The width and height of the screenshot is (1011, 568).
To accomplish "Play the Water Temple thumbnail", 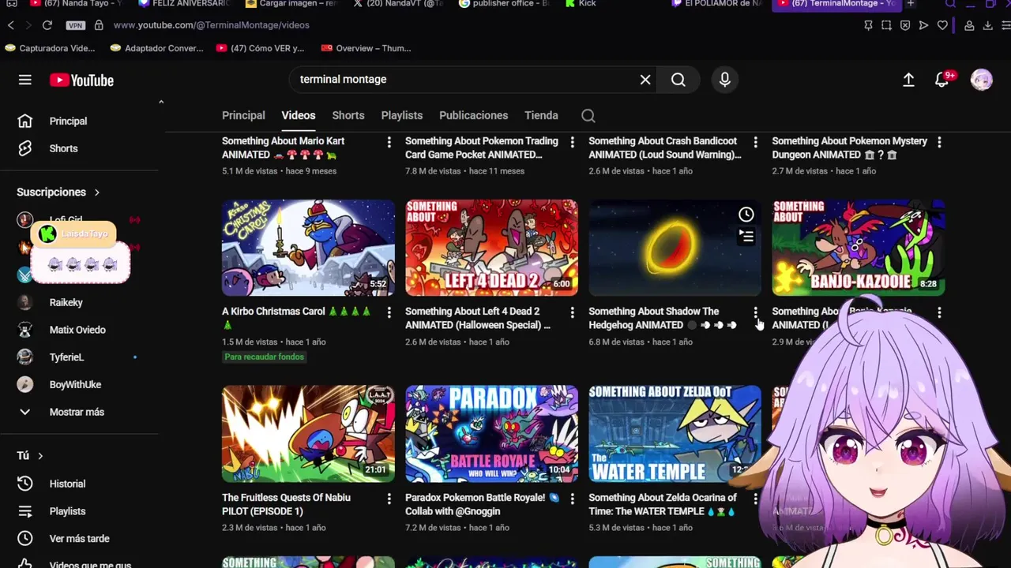I will pyautogui.click(x=675, y=434).
